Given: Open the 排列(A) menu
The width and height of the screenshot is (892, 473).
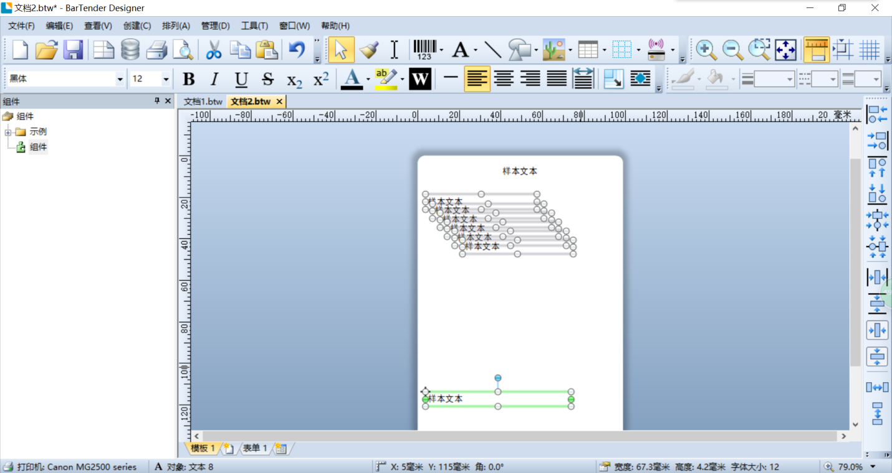Looking at the screenshot, I should tap(176, 26).
